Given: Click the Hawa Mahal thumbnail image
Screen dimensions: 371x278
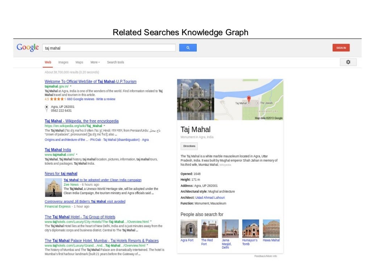Looking at the screenshot, I should (271, 229).
